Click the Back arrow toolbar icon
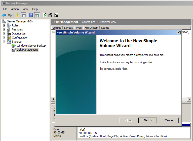Image resolution: width=193 pixels, height=141 pixels. pyautogui.click(x=4, y=15)
